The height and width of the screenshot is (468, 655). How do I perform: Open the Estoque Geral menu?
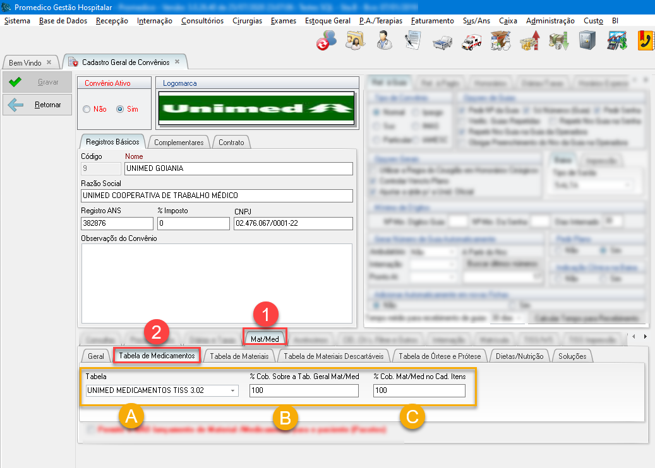point(327,21)
